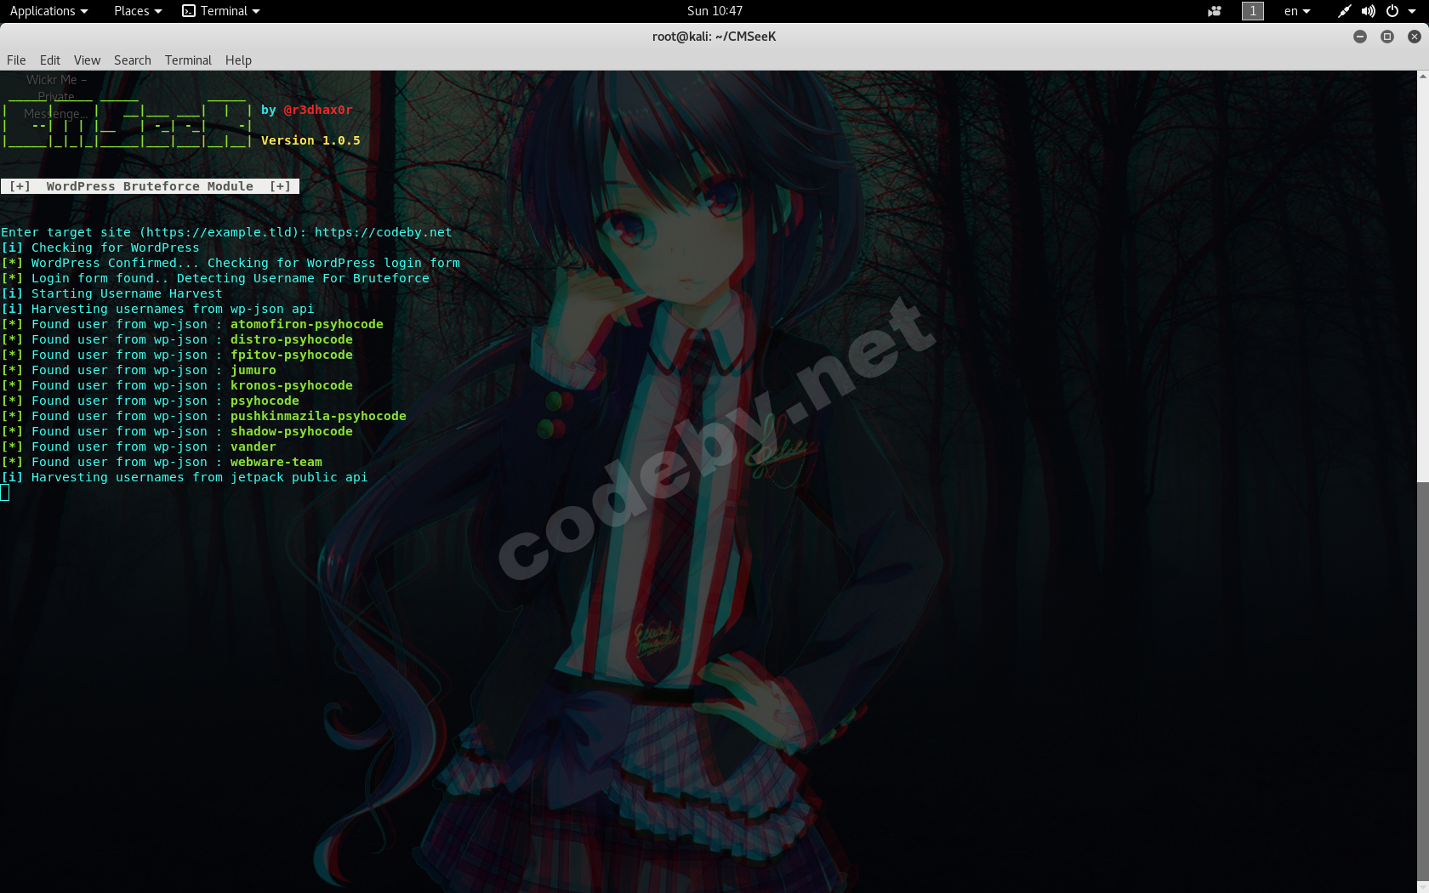
Task: Close the root@kali terminal window
Action: coord(1415,37)
